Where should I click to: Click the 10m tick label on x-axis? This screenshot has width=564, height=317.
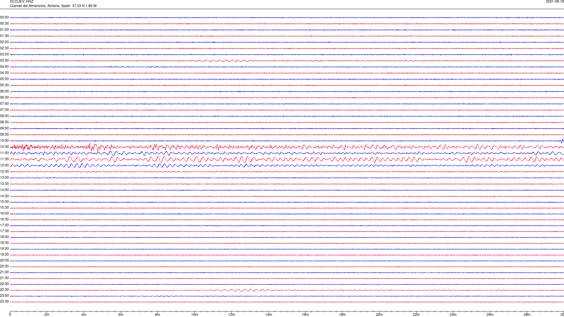(194, 315)
